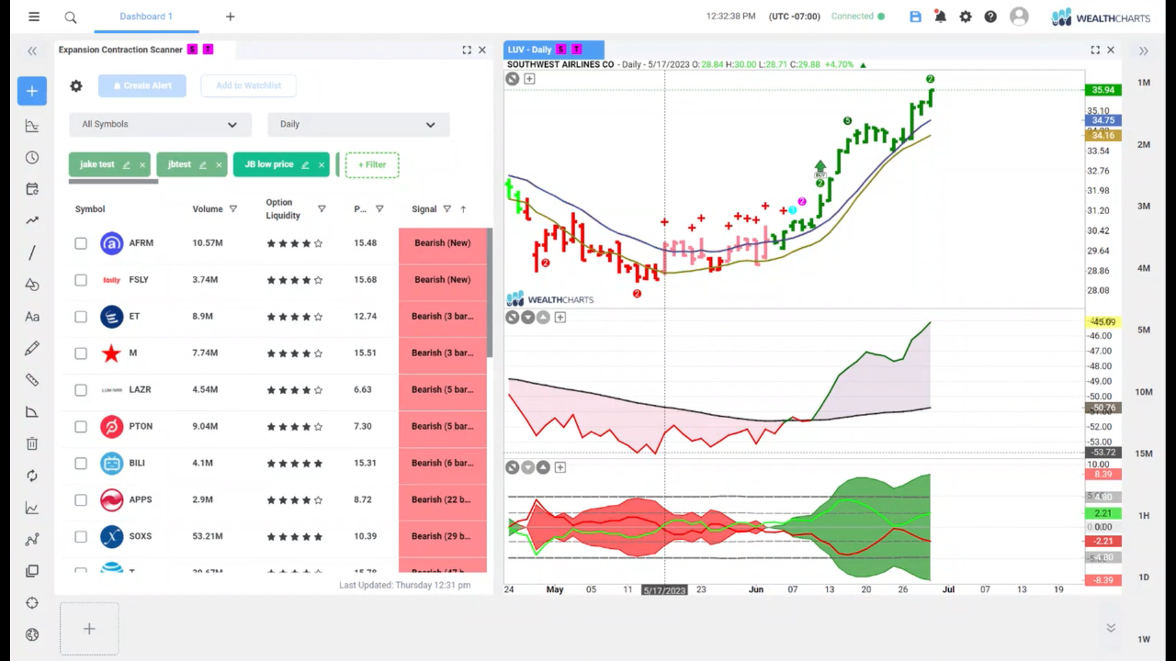Click the trash delete drawings icon
Image resolution: width=1176 pixels, height=661 pixels.
32,444
